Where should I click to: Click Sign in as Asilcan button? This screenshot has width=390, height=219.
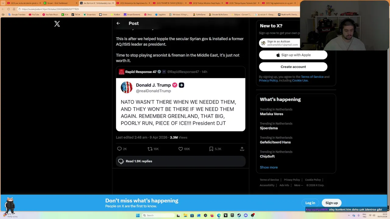pos(279,43)
